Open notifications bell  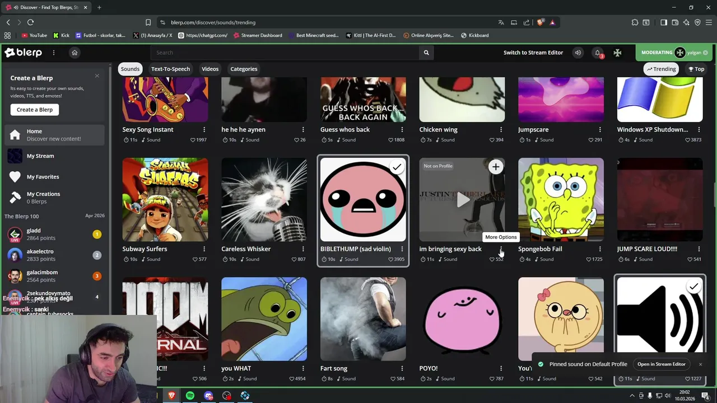[x=597, y=53]
